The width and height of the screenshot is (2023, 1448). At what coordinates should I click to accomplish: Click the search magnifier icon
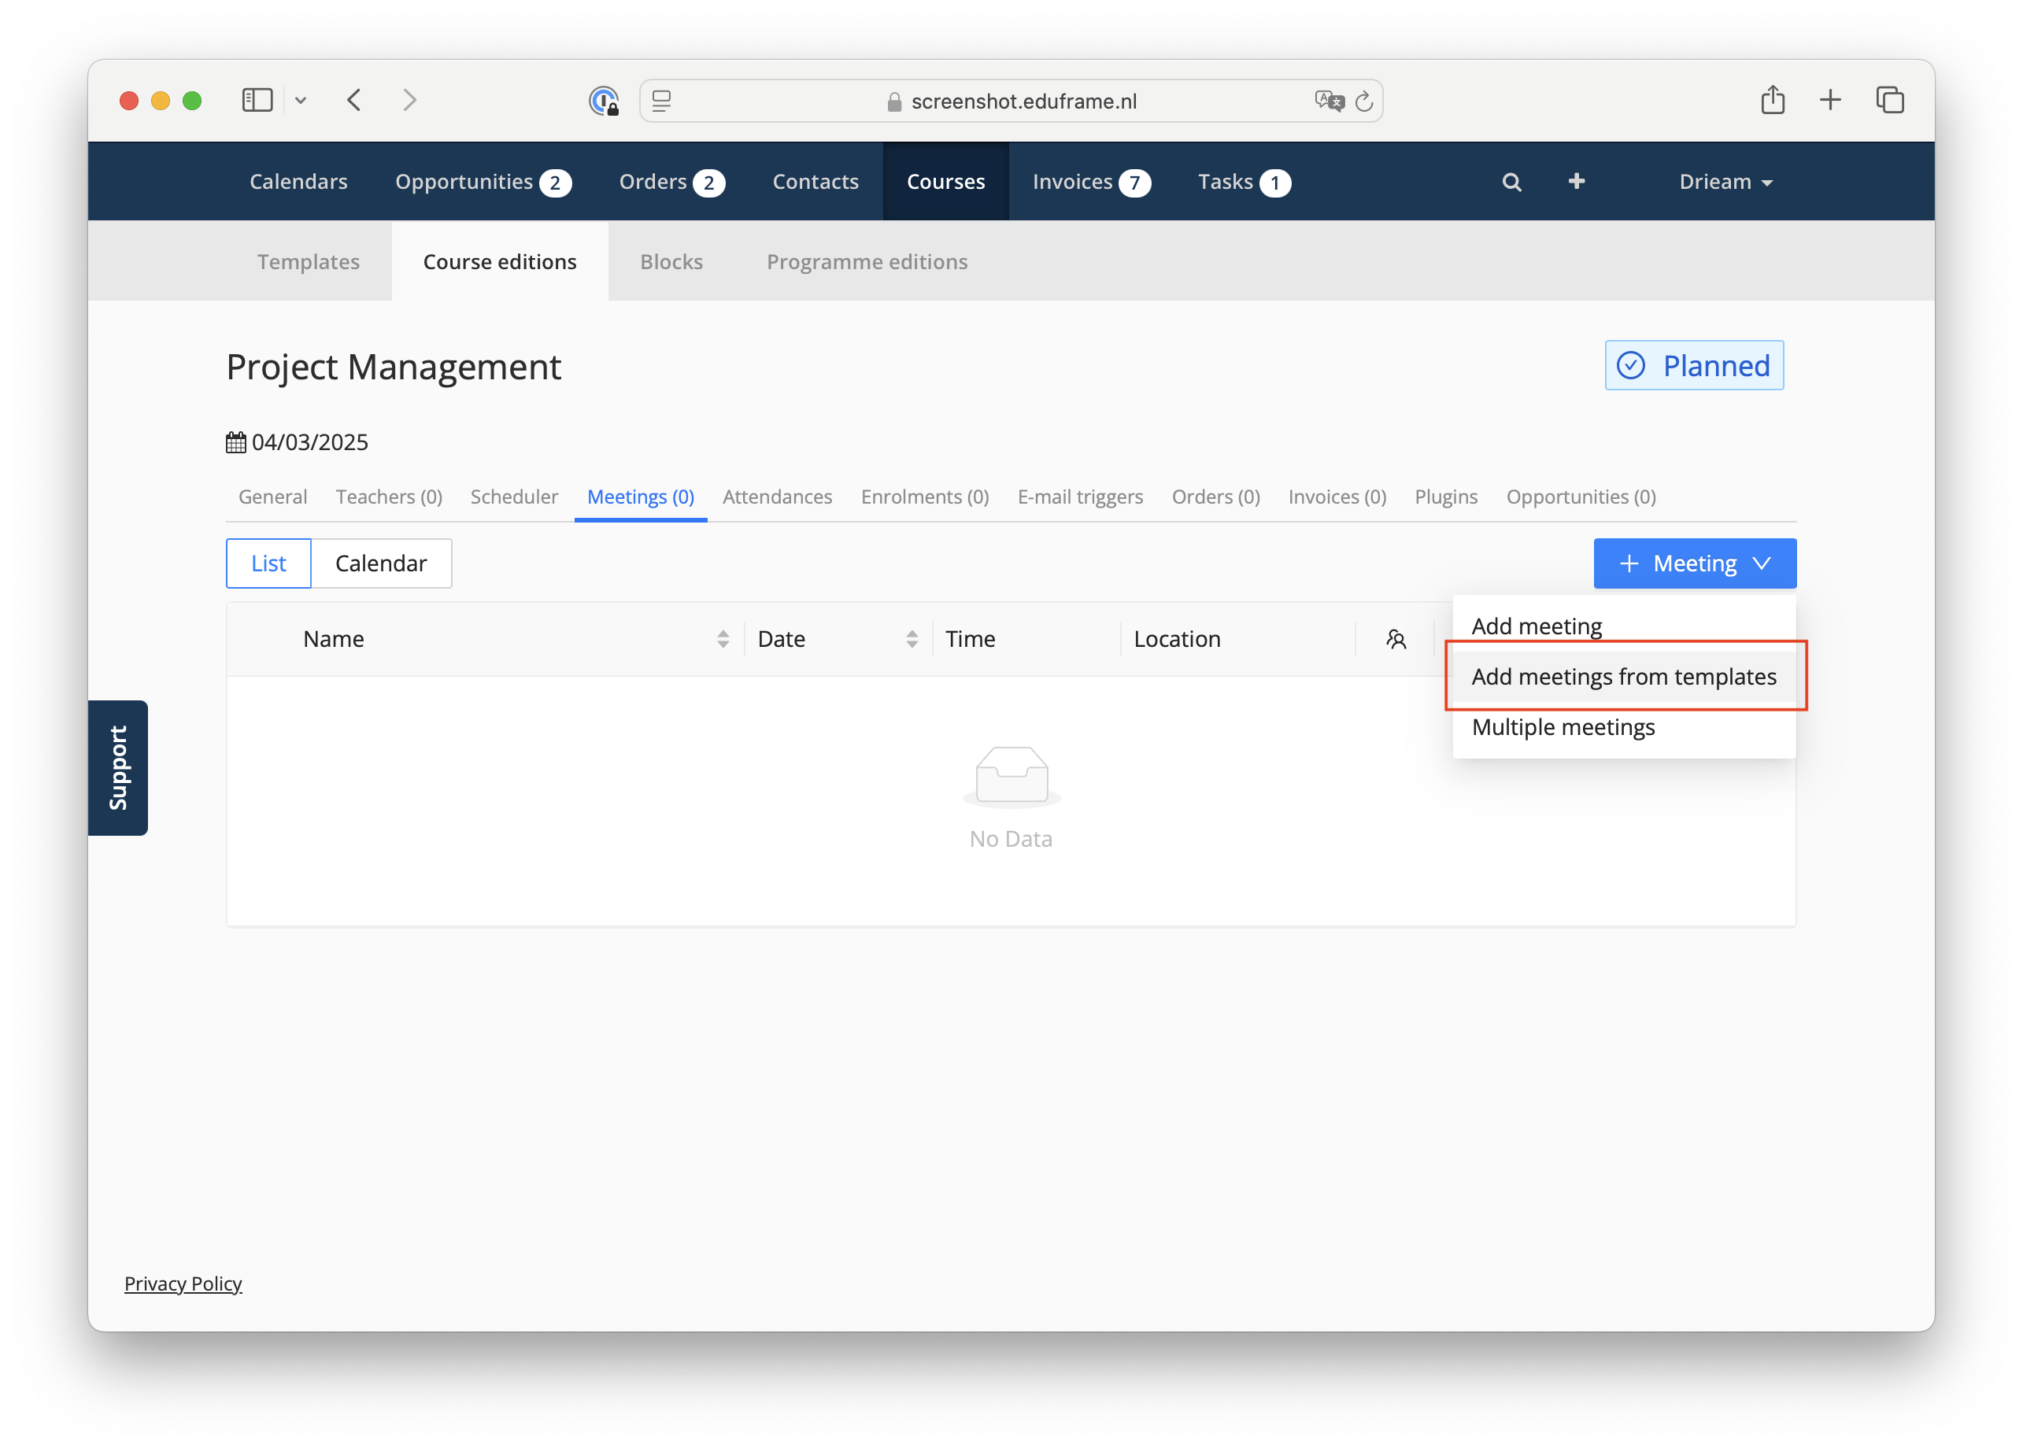(x=1511, y=182)
